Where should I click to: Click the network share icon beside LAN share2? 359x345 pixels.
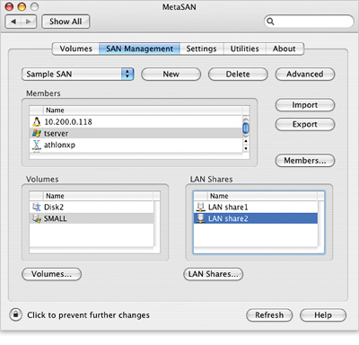tap(200, 218)
